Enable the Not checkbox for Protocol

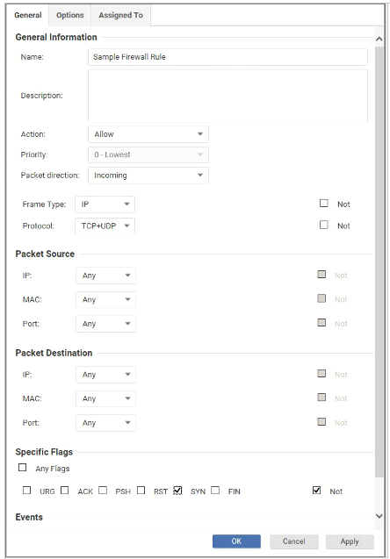[323, 225]
